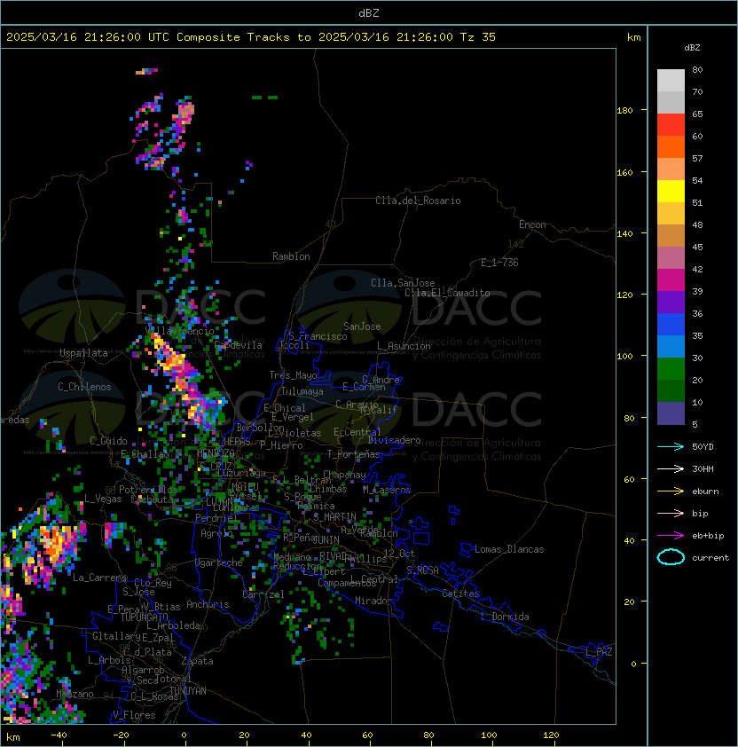Click the 'Ugarteche' map label
Image resolution: width=738 pixels, height=747 pixels.
pyautogui.click(x=219, y=563)
